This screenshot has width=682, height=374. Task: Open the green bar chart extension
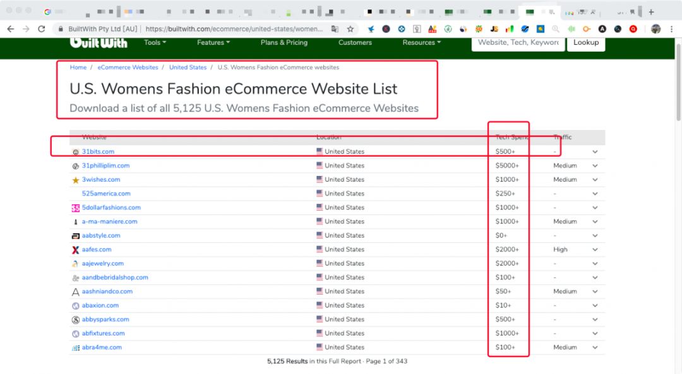510,29
